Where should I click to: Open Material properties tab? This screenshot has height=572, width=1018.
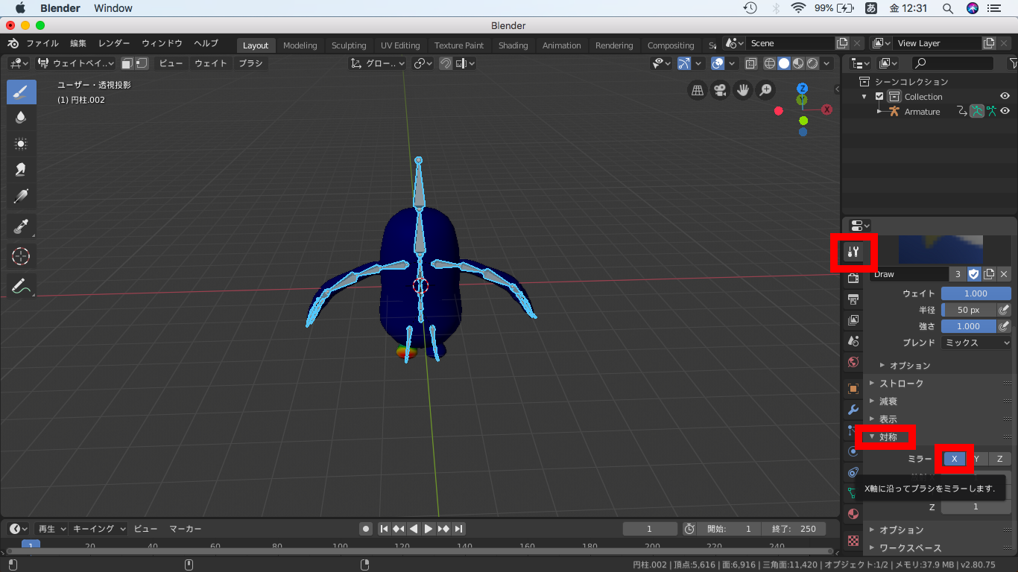pos(853,514)
